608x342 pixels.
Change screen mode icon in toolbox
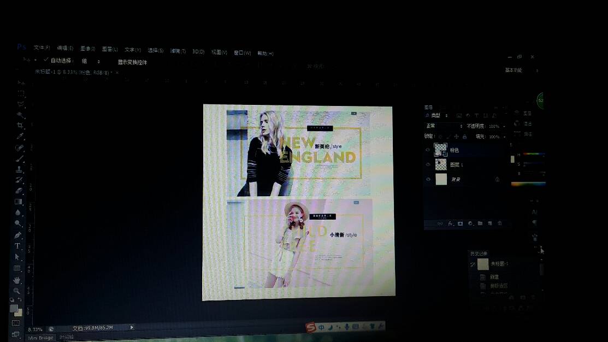15,334
